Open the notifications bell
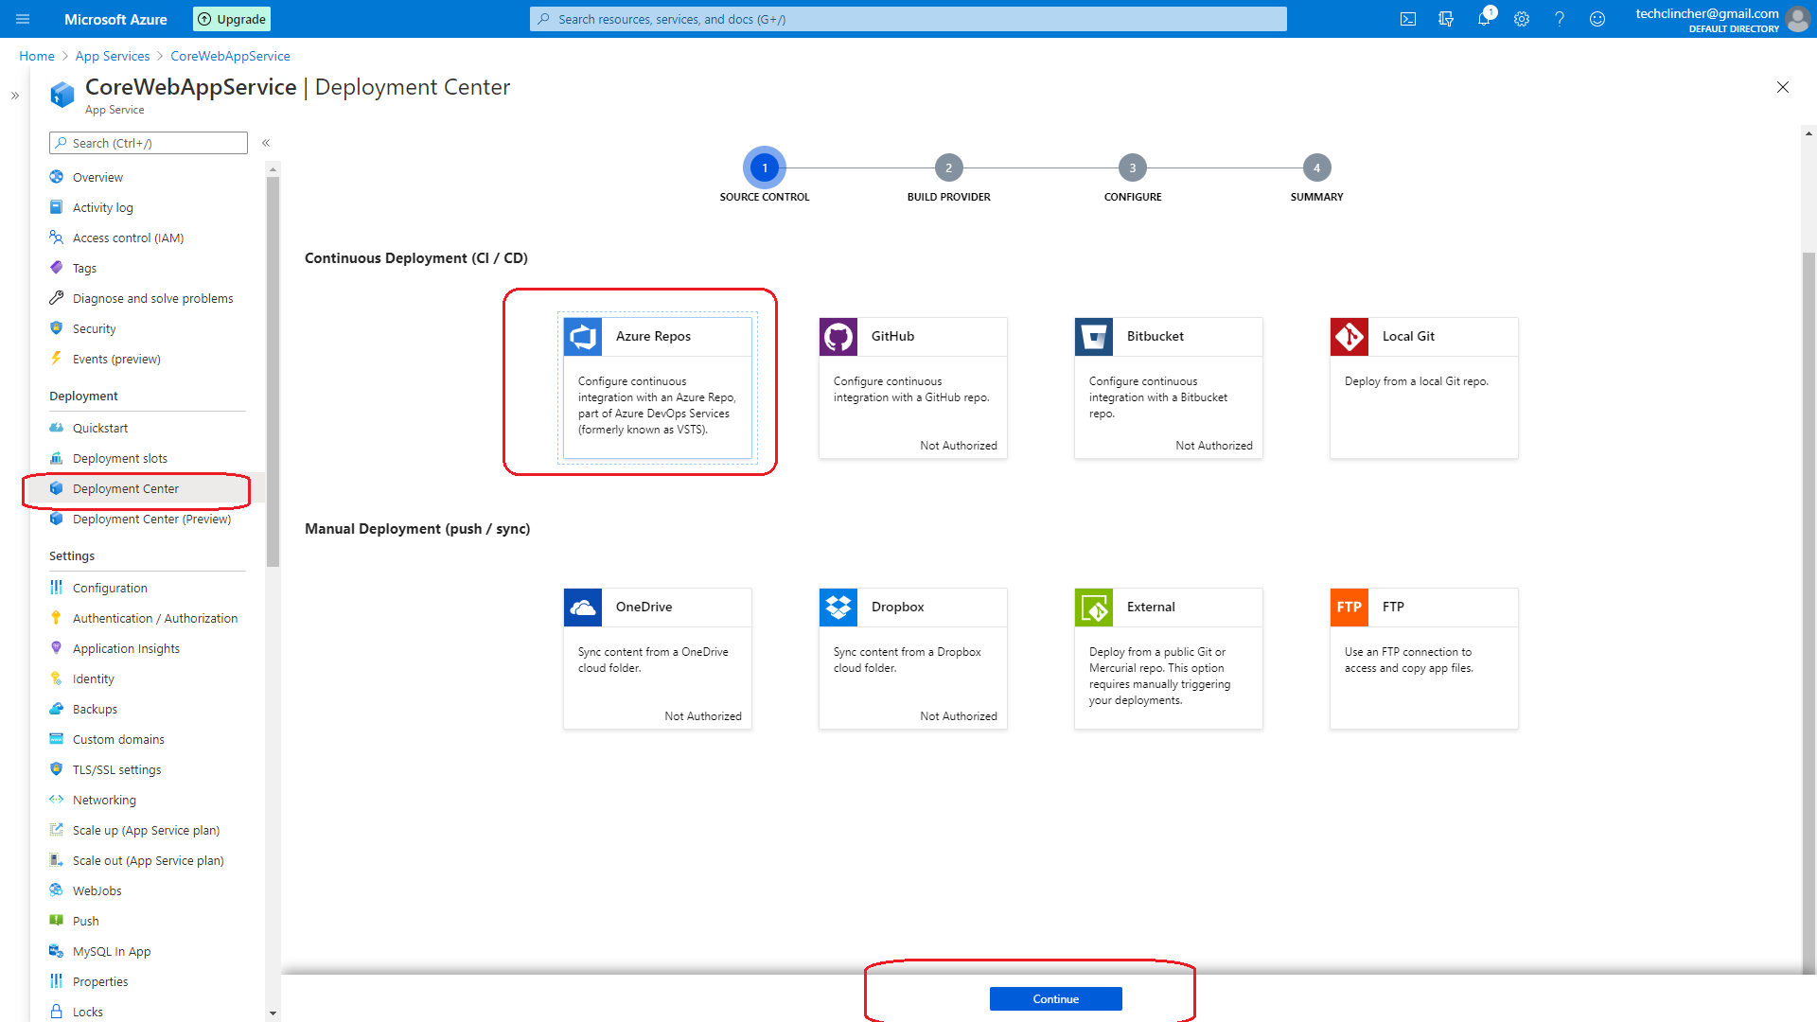This screenshot has width=1817, height=1022. (x=1484, y=19)
